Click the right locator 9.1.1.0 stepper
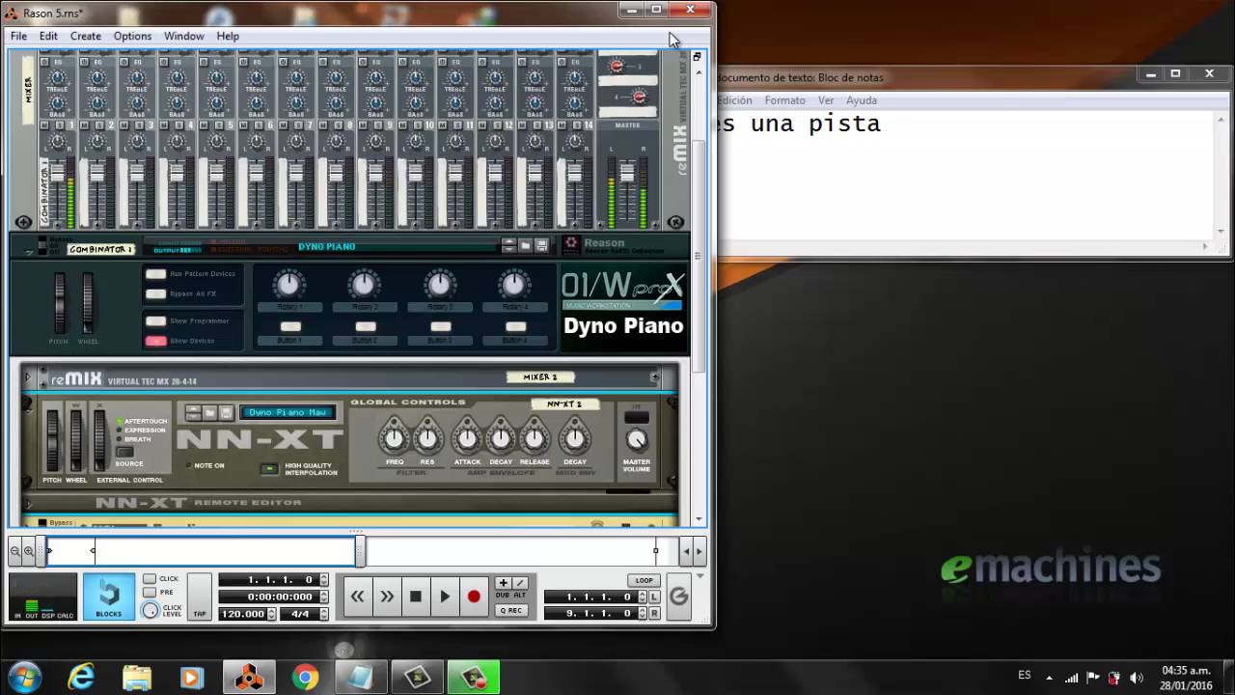The height and width of the screenshot is (695, 1235). [x=642, y=613]
